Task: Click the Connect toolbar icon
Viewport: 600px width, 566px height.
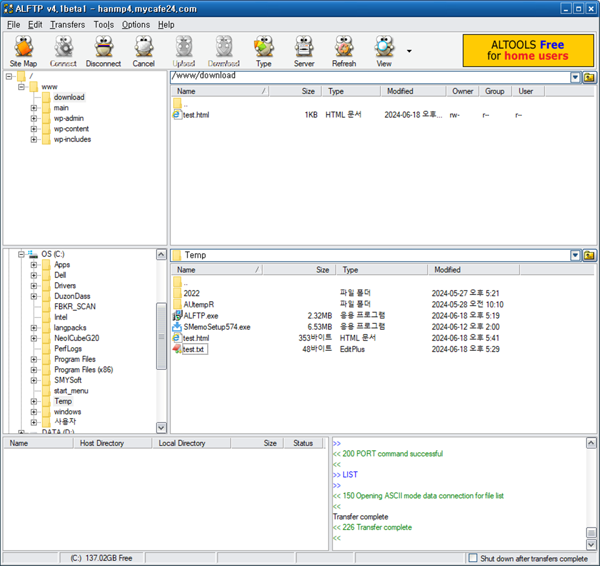Action: pyautogui.click(x=63, y=50)
